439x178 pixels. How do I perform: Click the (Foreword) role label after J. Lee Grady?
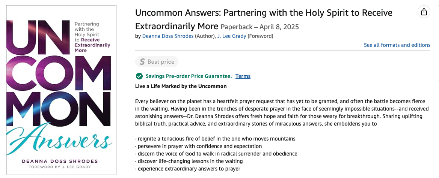point(260,36)
